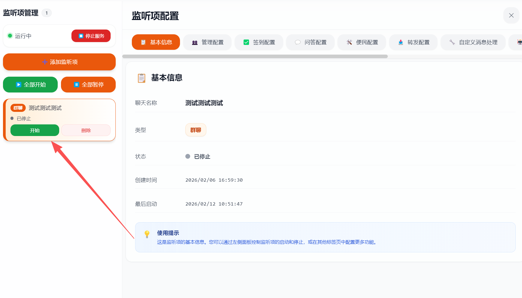Delete the listener using the 删除 button
522x298 pixels.
click(x=86, y=130)
